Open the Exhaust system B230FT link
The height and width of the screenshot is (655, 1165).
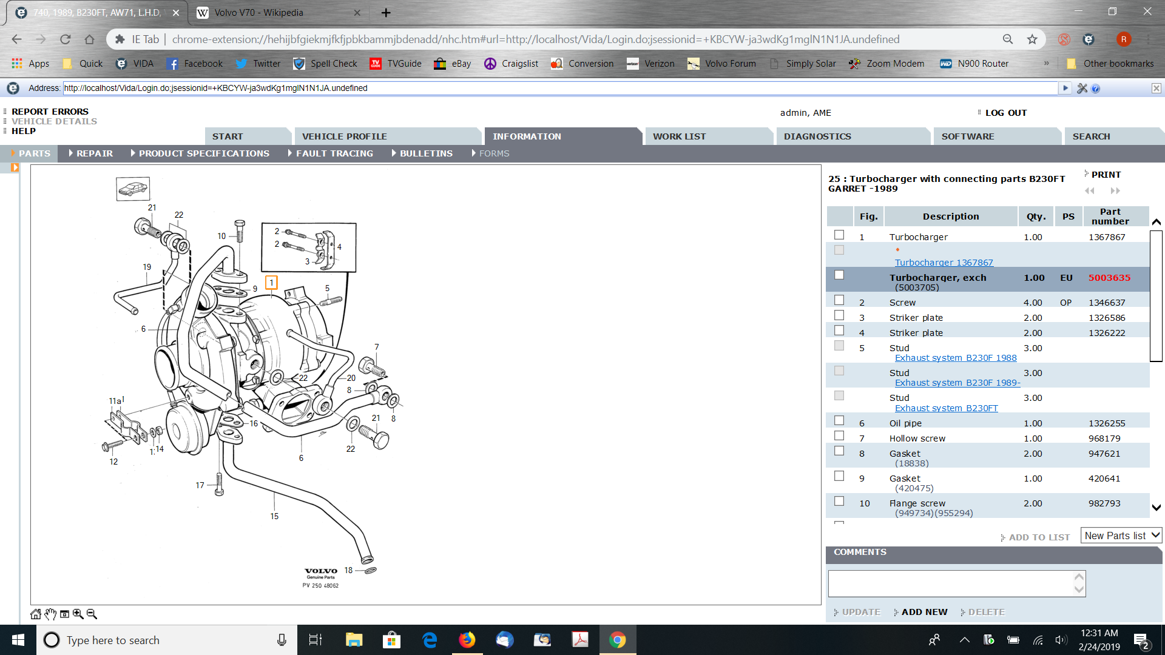coord(946,408)
